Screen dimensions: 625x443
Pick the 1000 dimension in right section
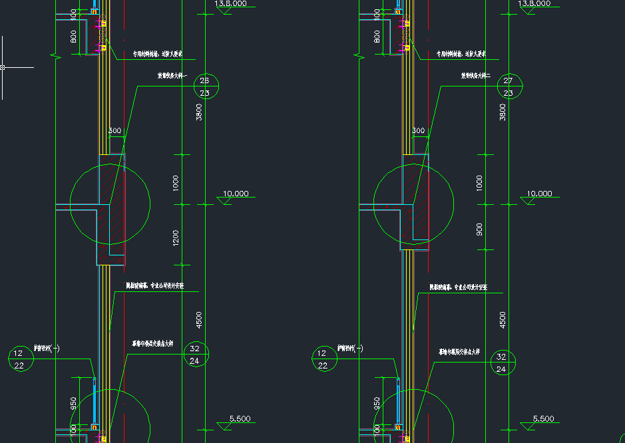[x=479, y=183]
